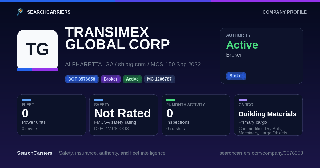The image size is (320, 168).
Task: Click the COMPANY PROFILE header label
Action: (285, 12)
